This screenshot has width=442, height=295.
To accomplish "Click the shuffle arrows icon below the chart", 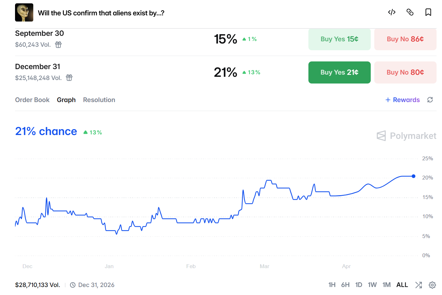I will [x=419, y=285].
